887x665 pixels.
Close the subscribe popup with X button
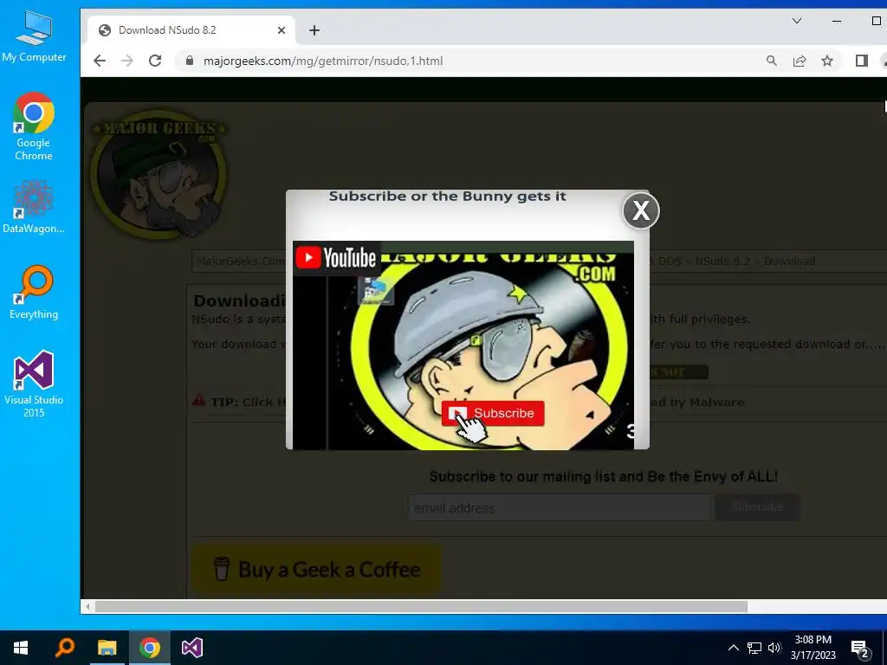click(640, 211)
